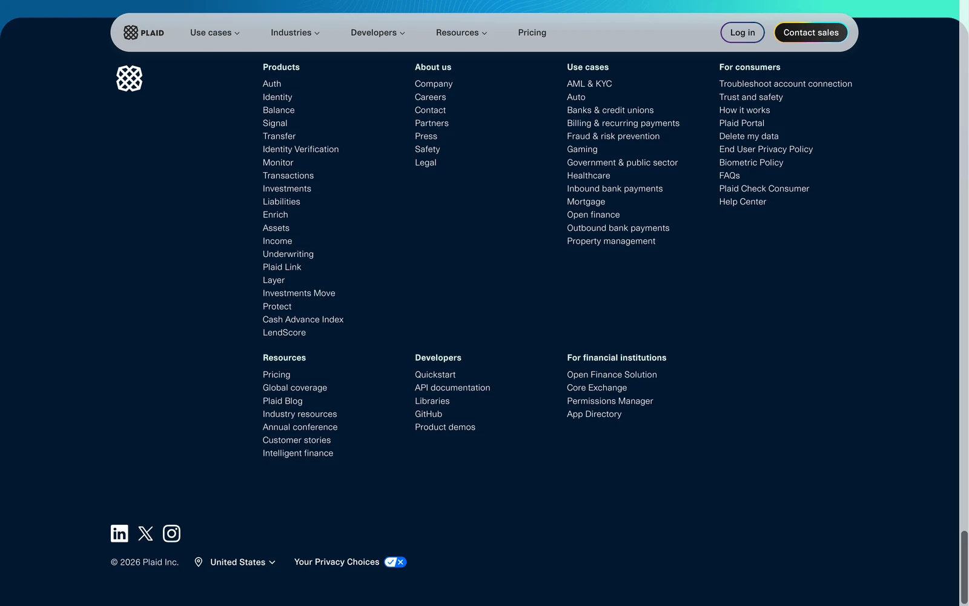
Task: Open Troubleshoot account connection link
Action: [x=785, y=84]
